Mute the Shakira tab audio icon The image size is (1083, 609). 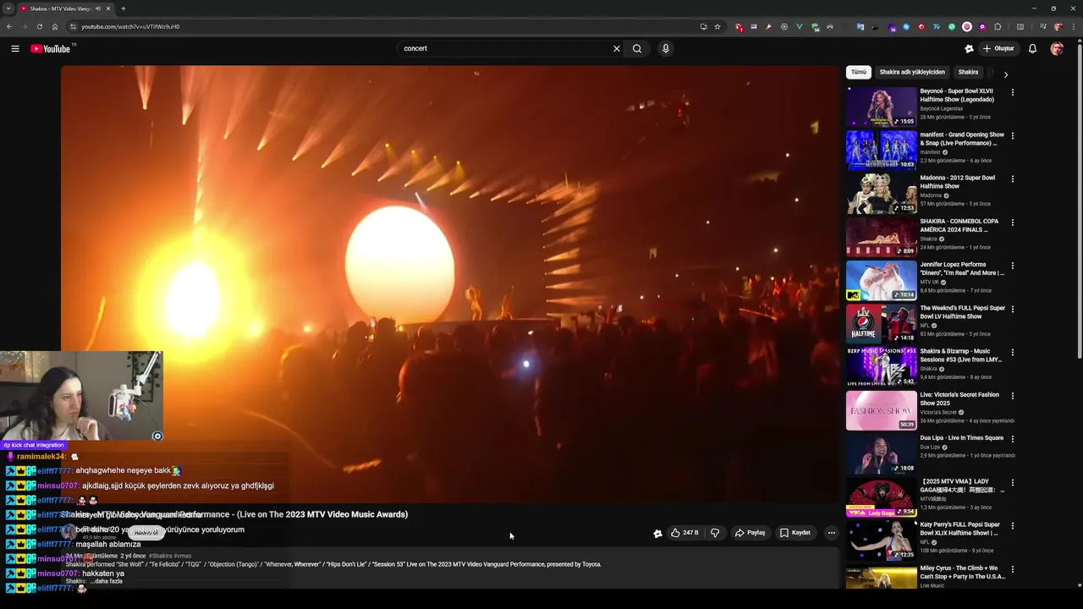tap(98, 8)
